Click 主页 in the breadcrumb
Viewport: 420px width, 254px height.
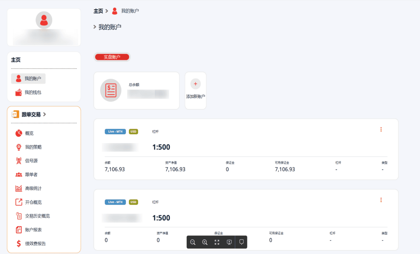(98, 11)
